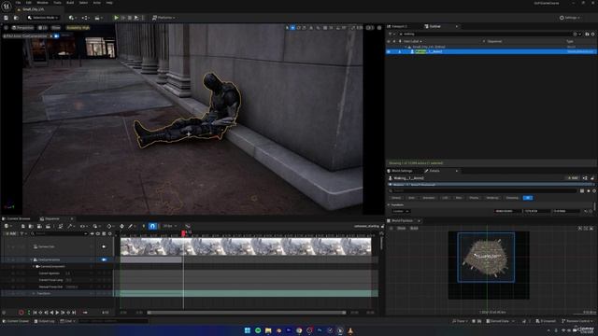Maximize or restore the viewport
This screenshot has width=598, height=336.
379,28
